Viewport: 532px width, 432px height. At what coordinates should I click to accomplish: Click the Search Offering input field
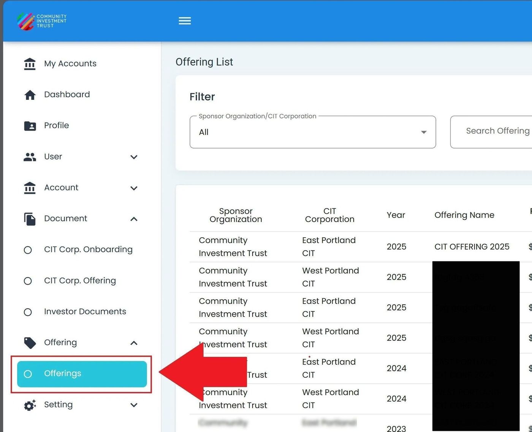pos(494,131)
